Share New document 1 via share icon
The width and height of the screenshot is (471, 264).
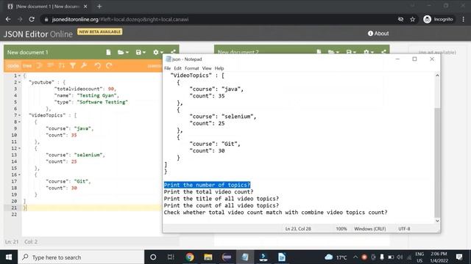coord(174,52)
